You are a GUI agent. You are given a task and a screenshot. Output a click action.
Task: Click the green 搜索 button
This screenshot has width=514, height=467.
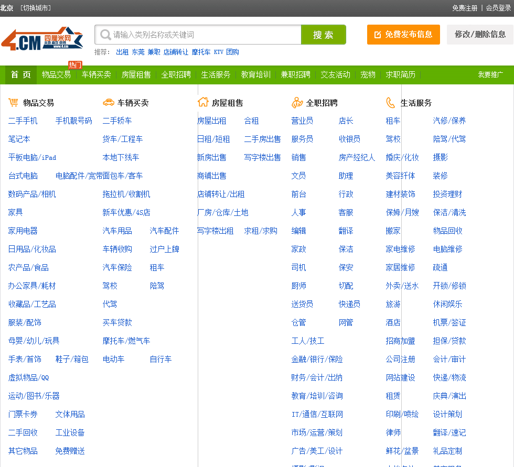point(323,35)
